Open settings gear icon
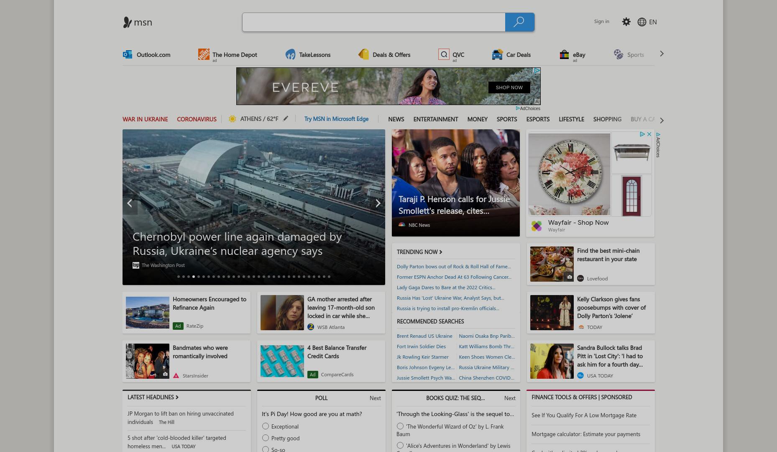The height and width of the screenshot is (452, 777). (626, 22)
